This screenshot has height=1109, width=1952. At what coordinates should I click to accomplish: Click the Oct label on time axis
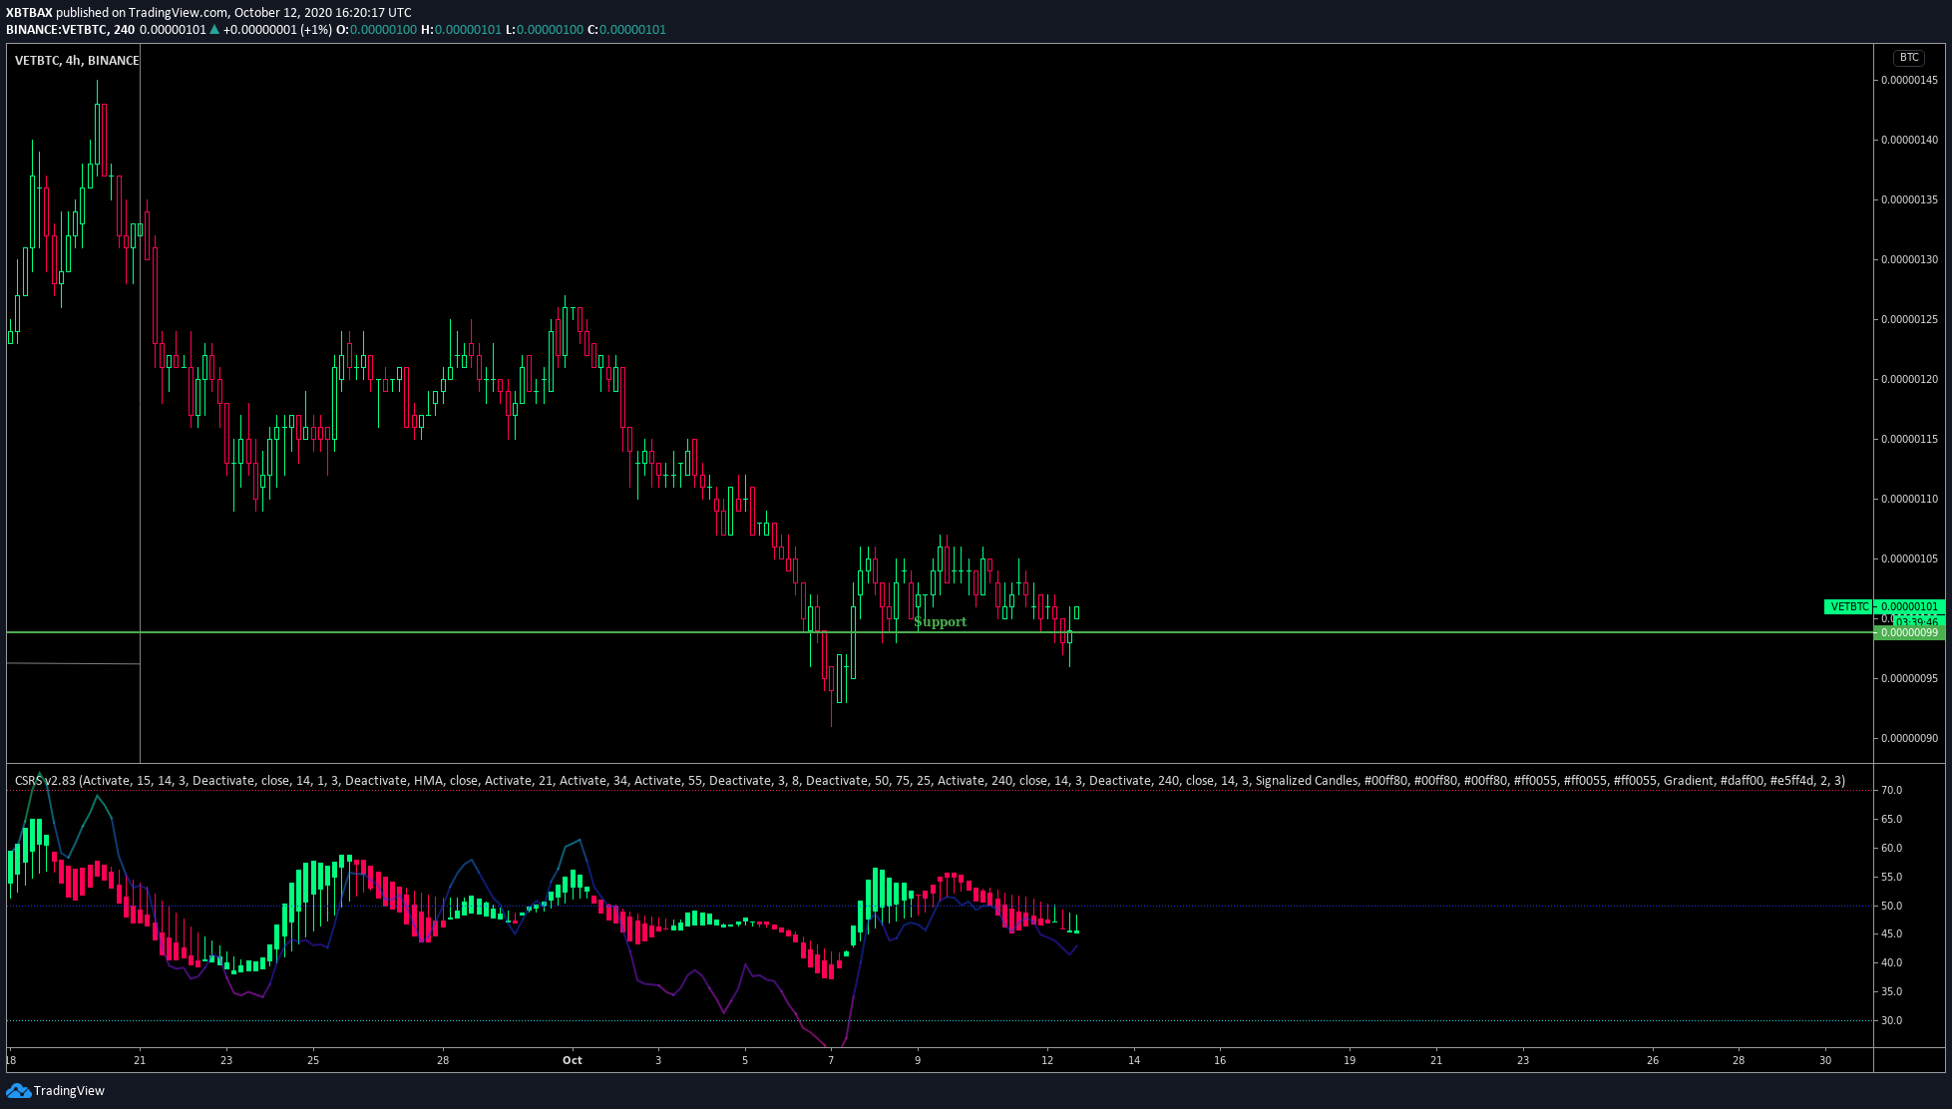[573, 1060]
